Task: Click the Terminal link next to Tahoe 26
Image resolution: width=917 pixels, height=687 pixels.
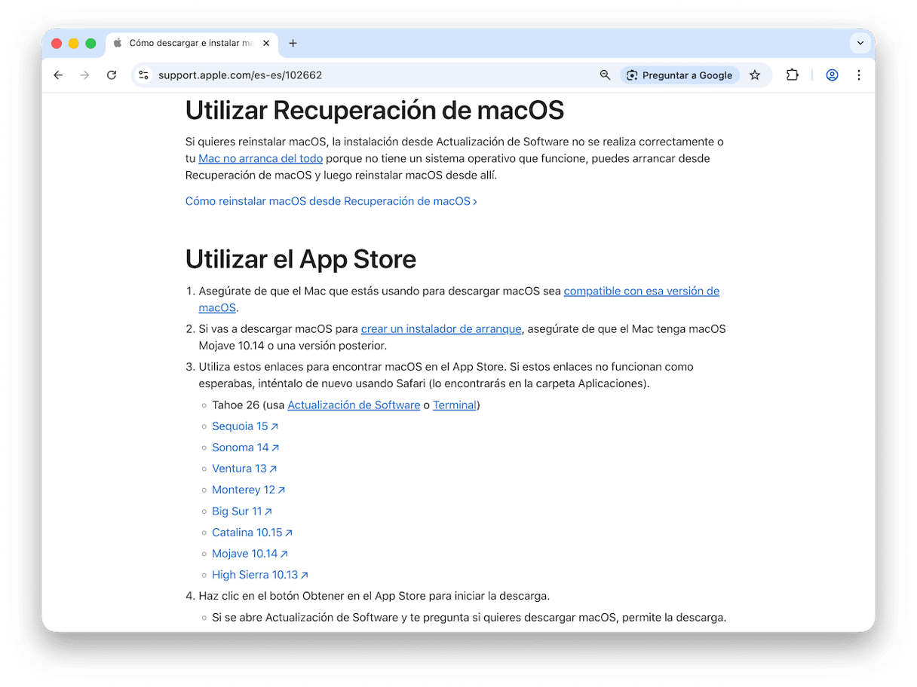Action: pyautogui.click(x=454, y=405)
